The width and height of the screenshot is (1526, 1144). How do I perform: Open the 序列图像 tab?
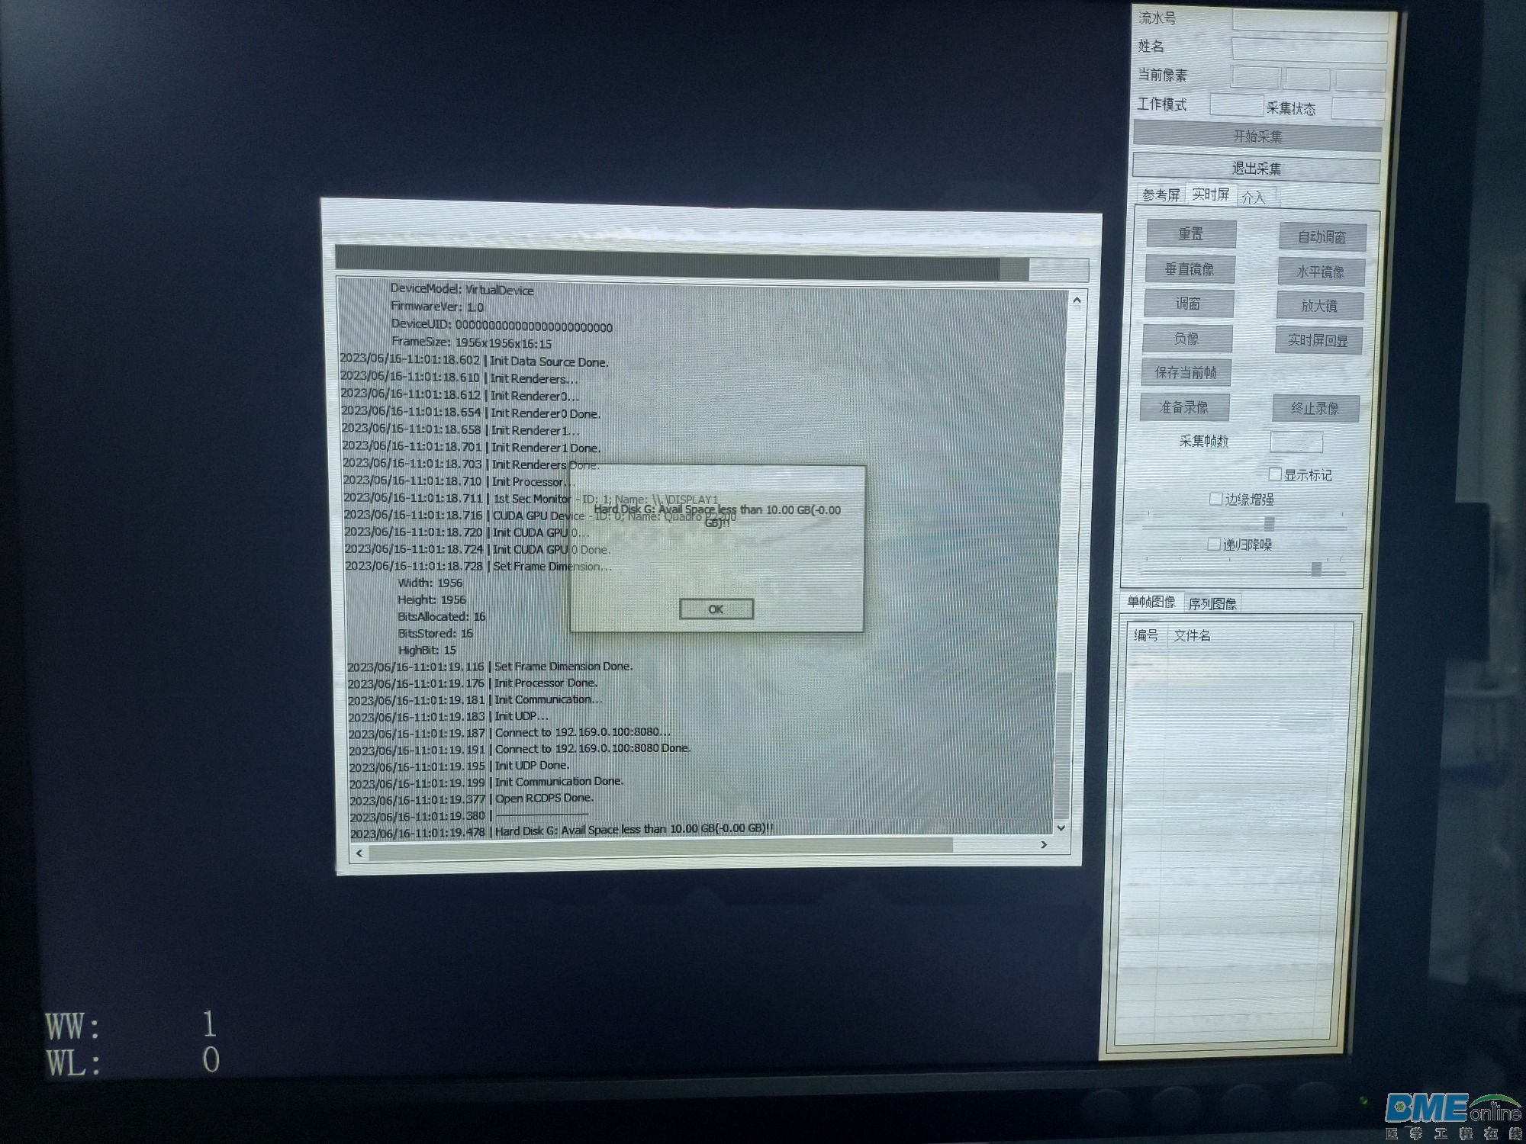(x=1212, y=603)
